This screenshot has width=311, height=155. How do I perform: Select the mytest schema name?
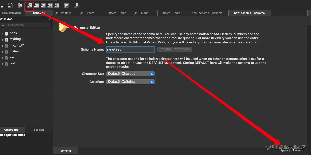15,51
